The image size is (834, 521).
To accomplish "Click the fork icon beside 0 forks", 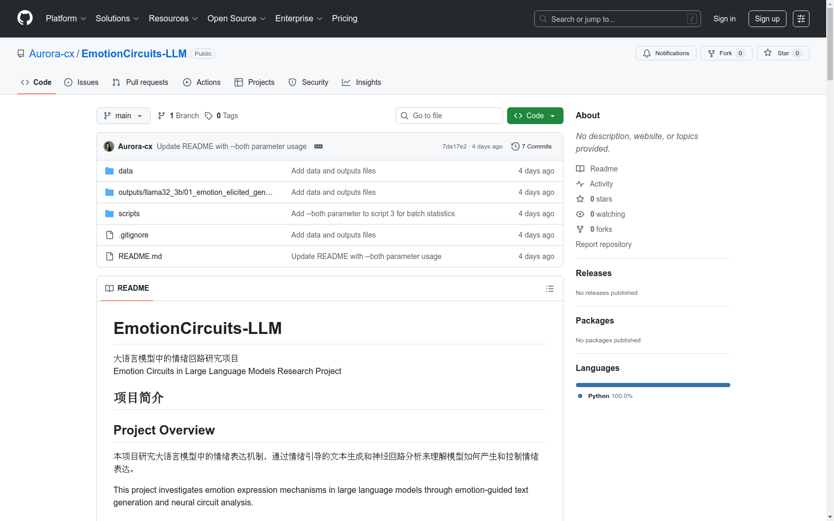I will pos(580,229).
